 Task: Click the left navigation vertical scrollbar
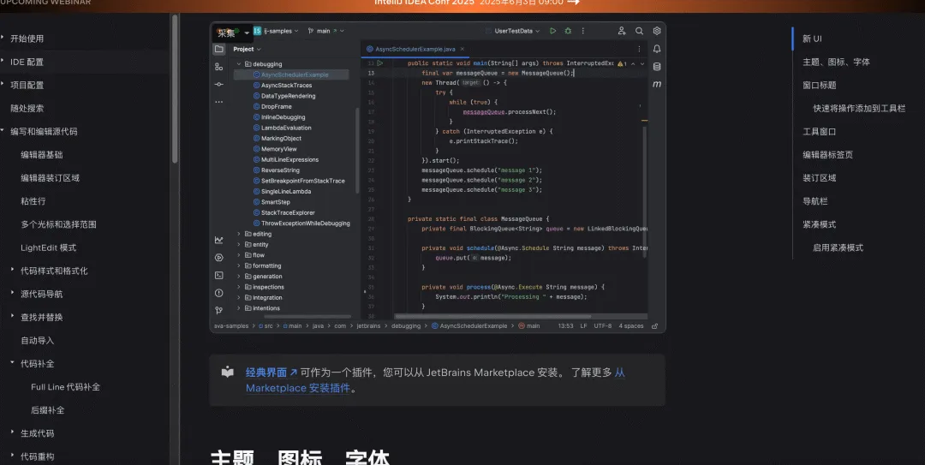coord(175,88)
